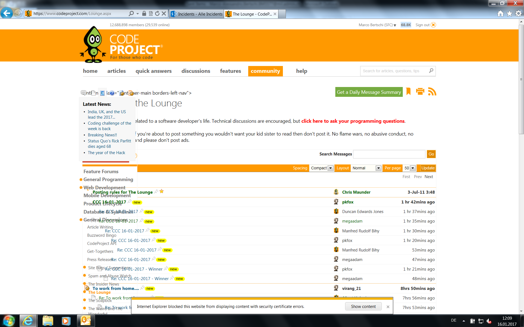This screenshot has height=327, width=524.
Task: Open the Layout Normal dropdown
Action: point(366,168)
